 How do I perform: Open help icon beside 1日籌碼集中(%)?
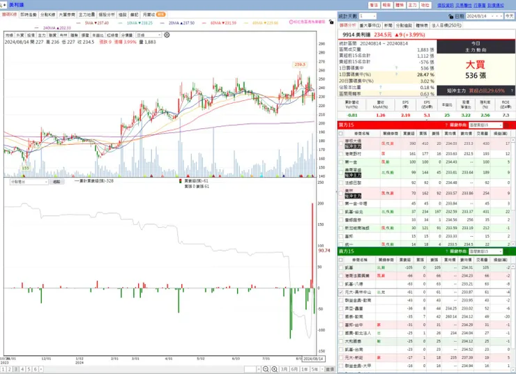click(396, 75)
